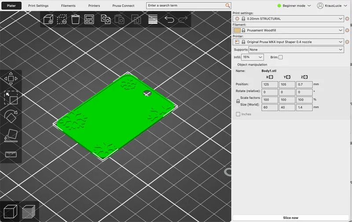Click the Paste icon in toolbar
Screen dimensions: 352x222
(x=119, y=19)
